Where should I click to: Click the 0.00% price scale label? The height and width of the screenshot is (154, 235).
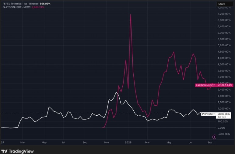coord(221,128)
